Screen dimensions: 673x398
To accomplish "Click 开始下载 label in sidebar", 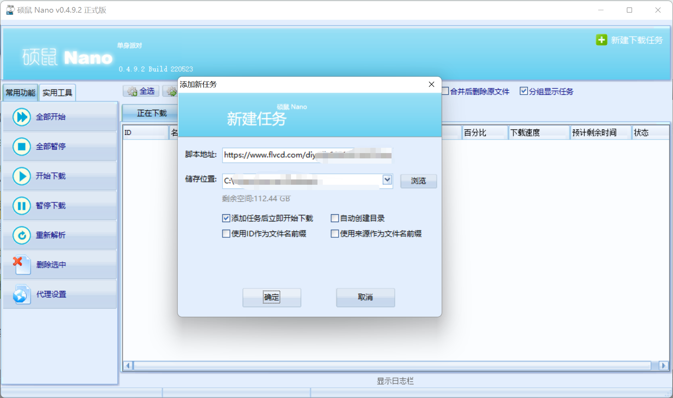I will [x=50, y=176].
